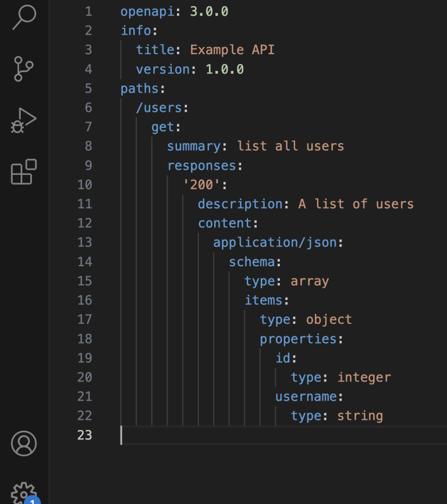Click line number 10 in the gutter
The image size is (447, 504).
click(x=84, y=184)
